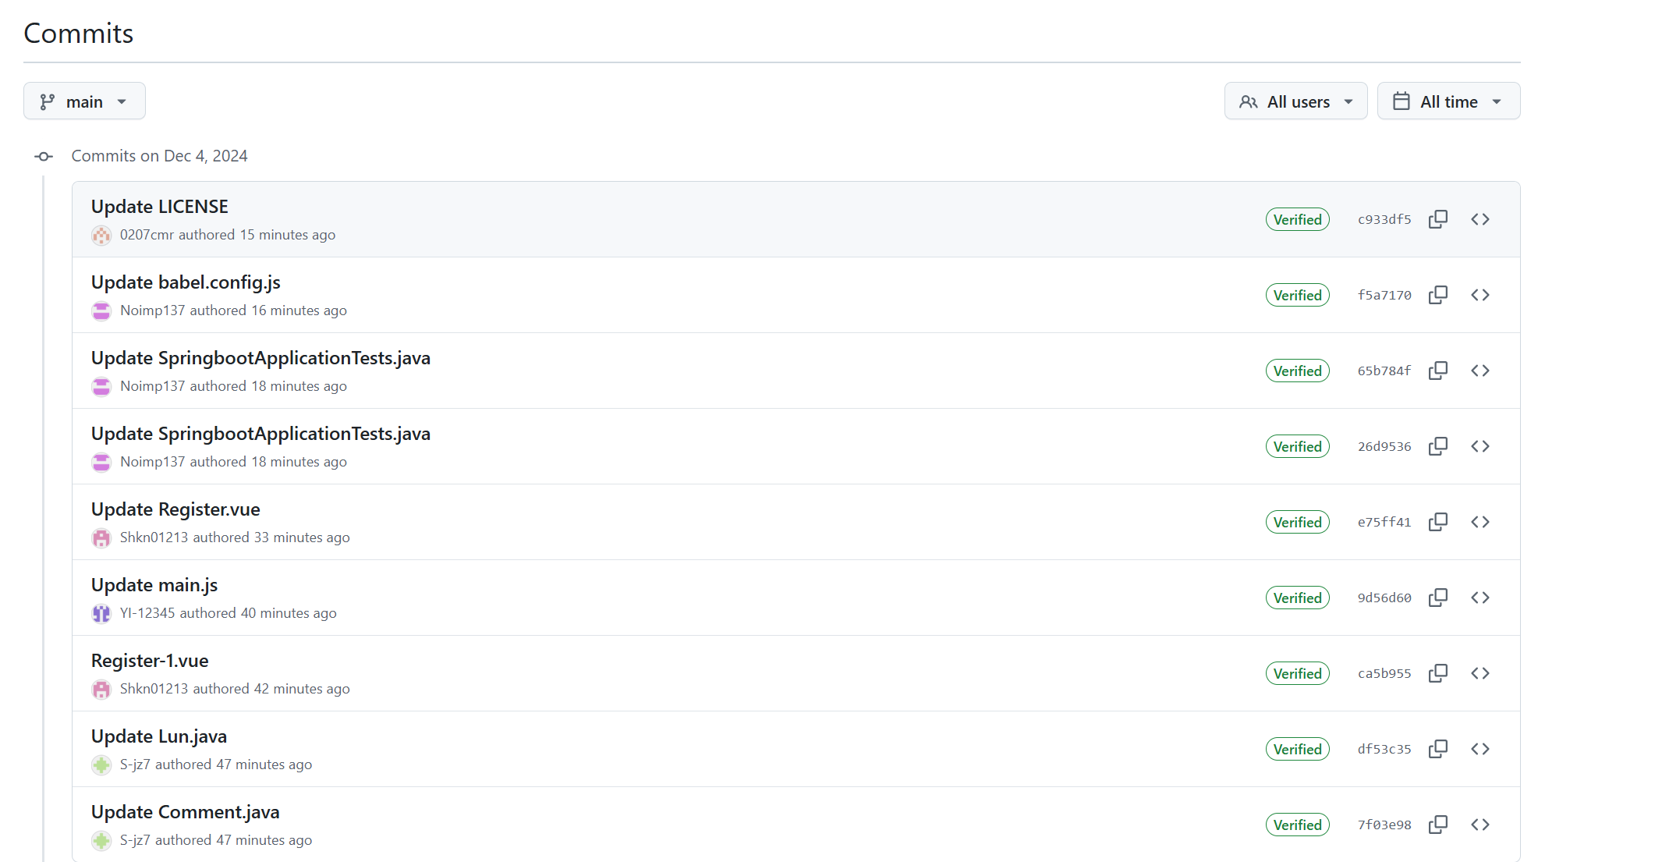Image resolution: width=1662 pixels, height=862 pixels.
Task: Open the All time date filter
Action: click(1448, 101)
